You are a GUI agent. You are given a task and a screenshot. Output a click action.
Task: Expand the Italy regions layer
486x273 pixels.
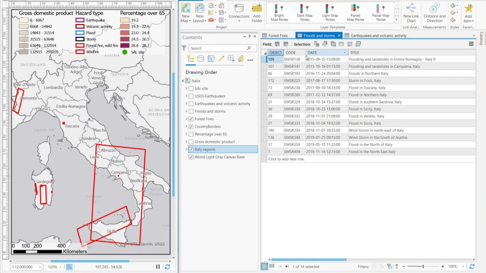pos(186,149)
